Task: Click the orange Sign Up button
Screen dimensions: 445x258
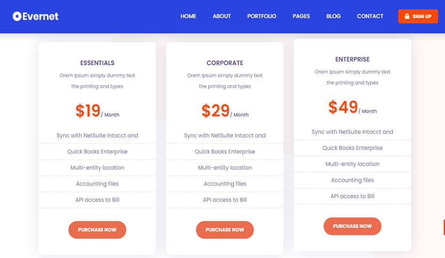Action: coord(418,16)
